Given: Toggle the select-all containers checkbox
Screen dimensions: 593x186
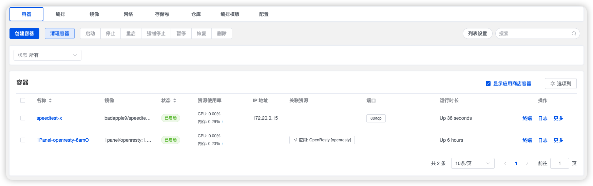Looking at the screenshot, I should coord(23,100).
